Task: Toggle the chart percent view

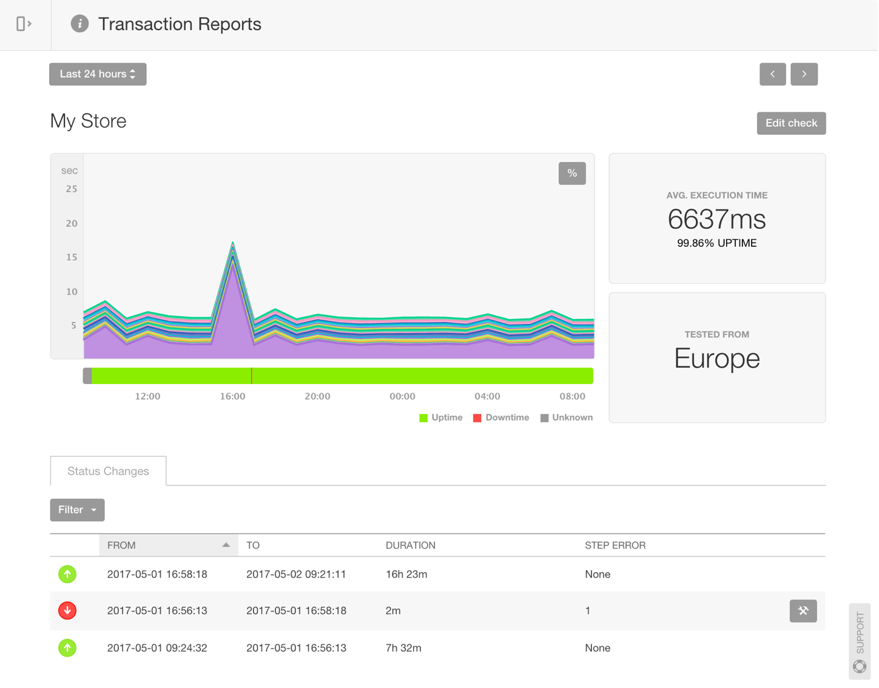Action: click(571, 174)
